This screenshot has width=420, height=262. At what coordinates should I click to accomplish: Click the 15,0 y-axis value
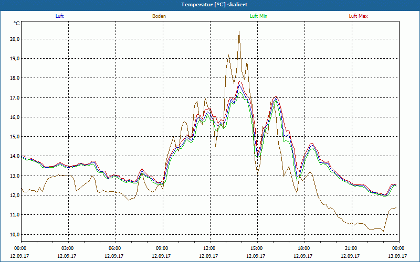[x=16, y=137]
